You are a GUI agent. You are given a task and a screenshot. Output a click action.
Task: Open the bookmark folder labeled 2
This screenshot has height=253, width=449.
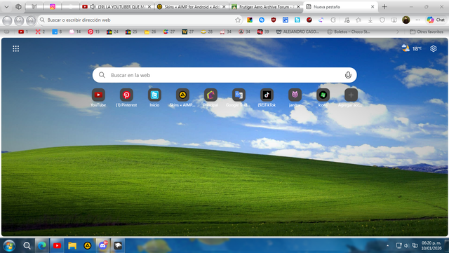(40, 32)
